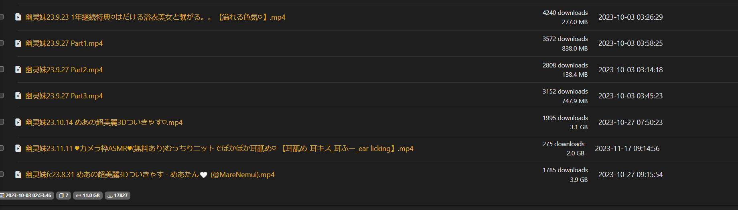Click video file icon beside 23.9.27 Part3.mp4
The width and height of the screenshot is (738, 210).
pos(18,96)
